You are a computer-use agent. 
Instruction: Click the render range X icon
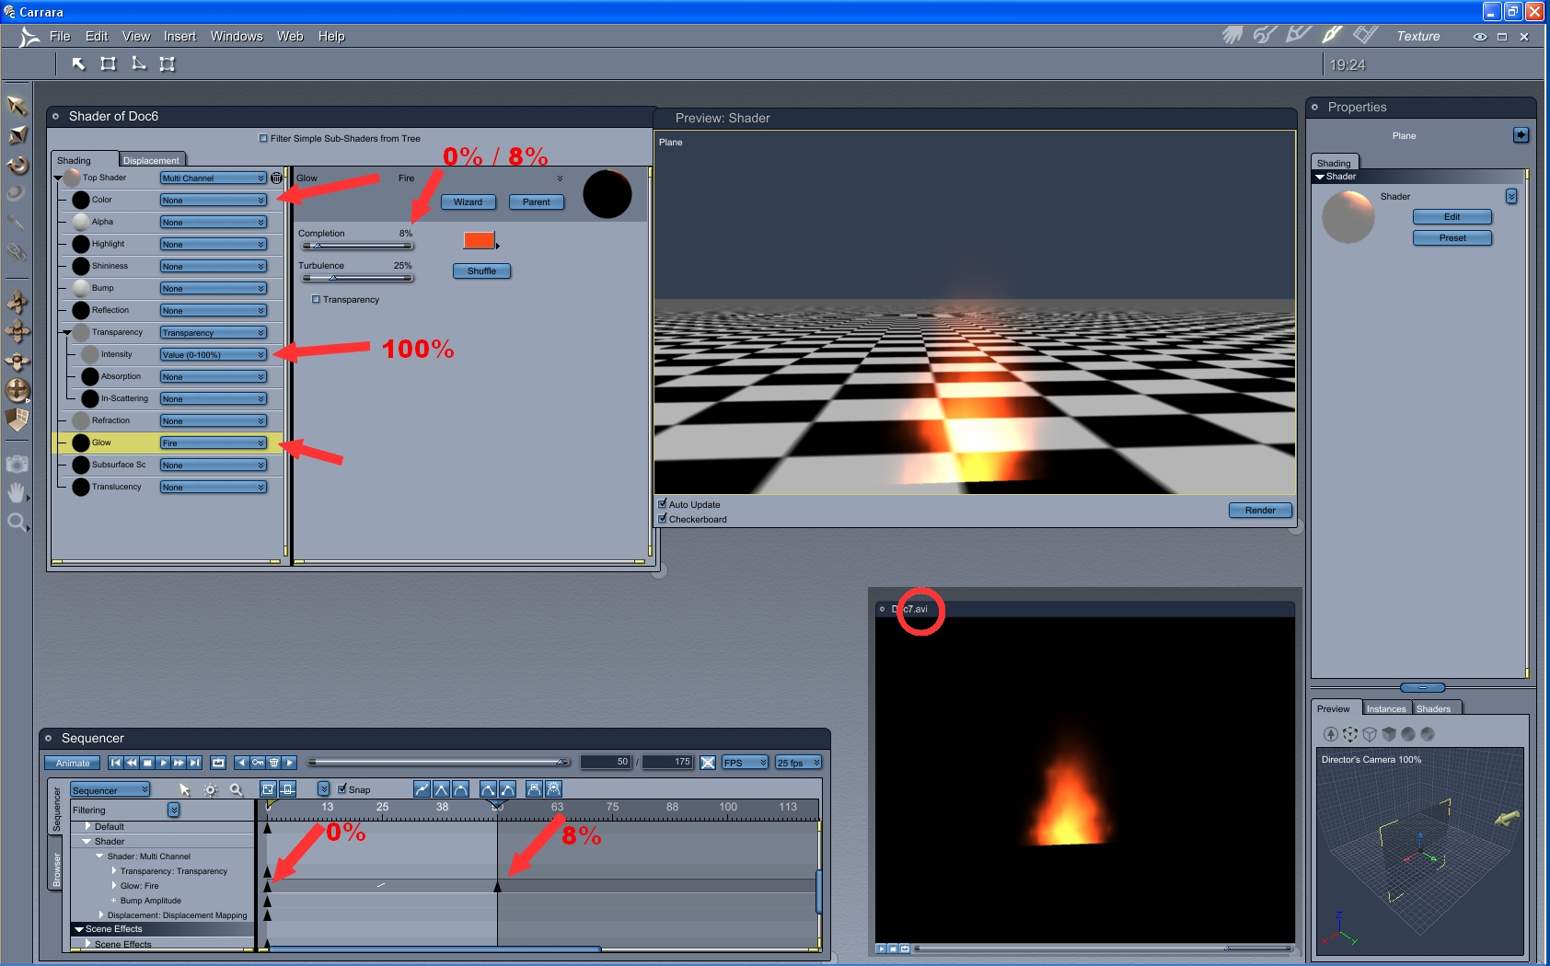tap(708, 763)
